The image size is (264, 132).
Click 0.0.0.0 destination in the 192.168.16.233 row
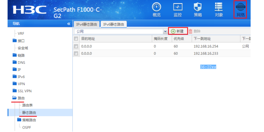(86, 53)
